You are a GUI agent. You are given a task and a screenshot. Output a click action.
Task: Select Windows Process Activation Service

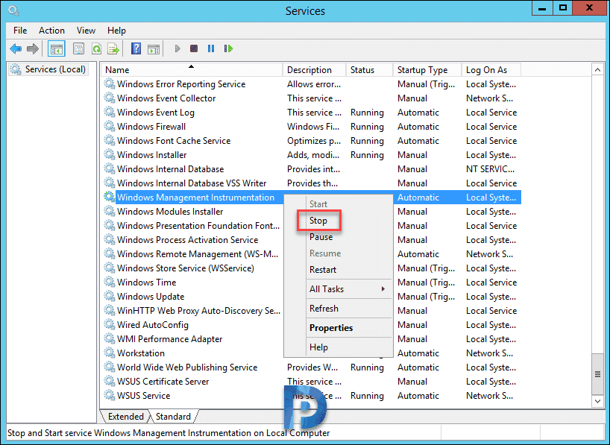tap(187, 240)
